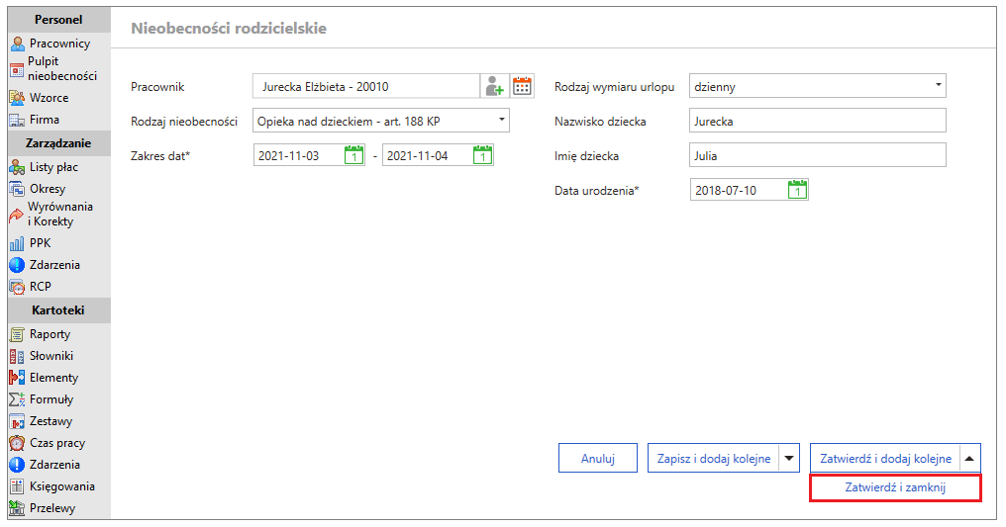Open the Zapisz i dodaj kolejne arrow menu

tap(789, 459)
